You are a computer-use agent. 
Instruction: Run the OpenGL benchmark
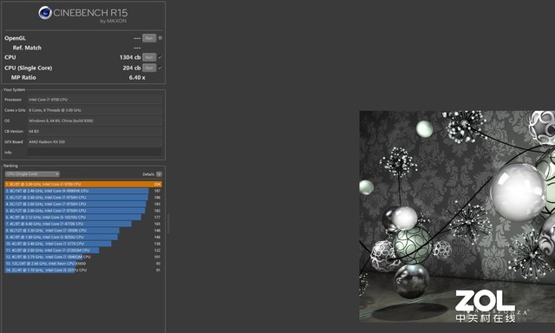click(x=149, y=38)
